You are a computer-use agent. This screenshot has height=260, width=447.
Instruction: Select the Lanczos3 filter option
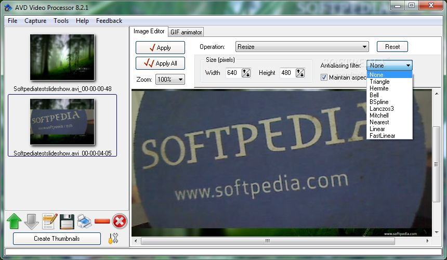(x=389, y=109)
